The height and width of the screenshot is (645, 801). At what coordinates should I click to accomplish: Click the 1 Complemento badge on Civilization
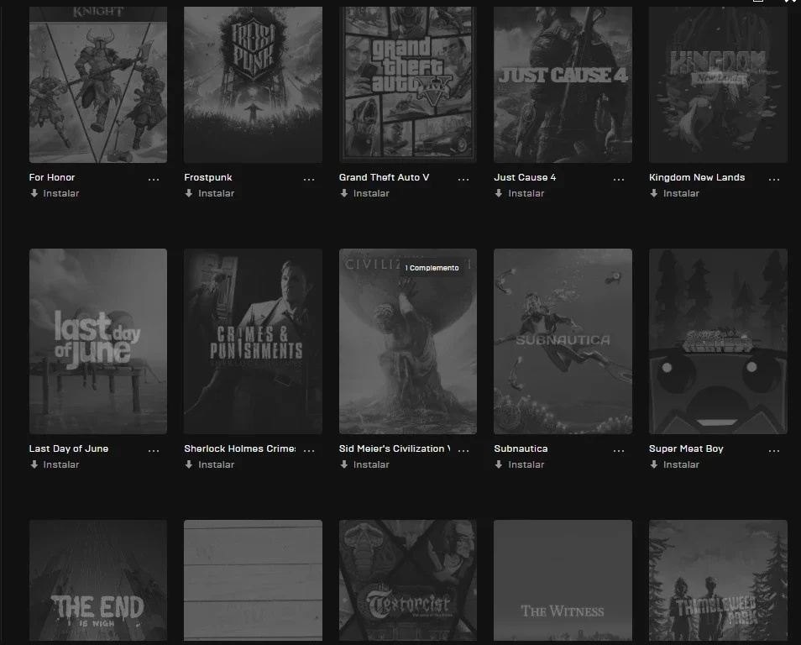click(432, 268)
